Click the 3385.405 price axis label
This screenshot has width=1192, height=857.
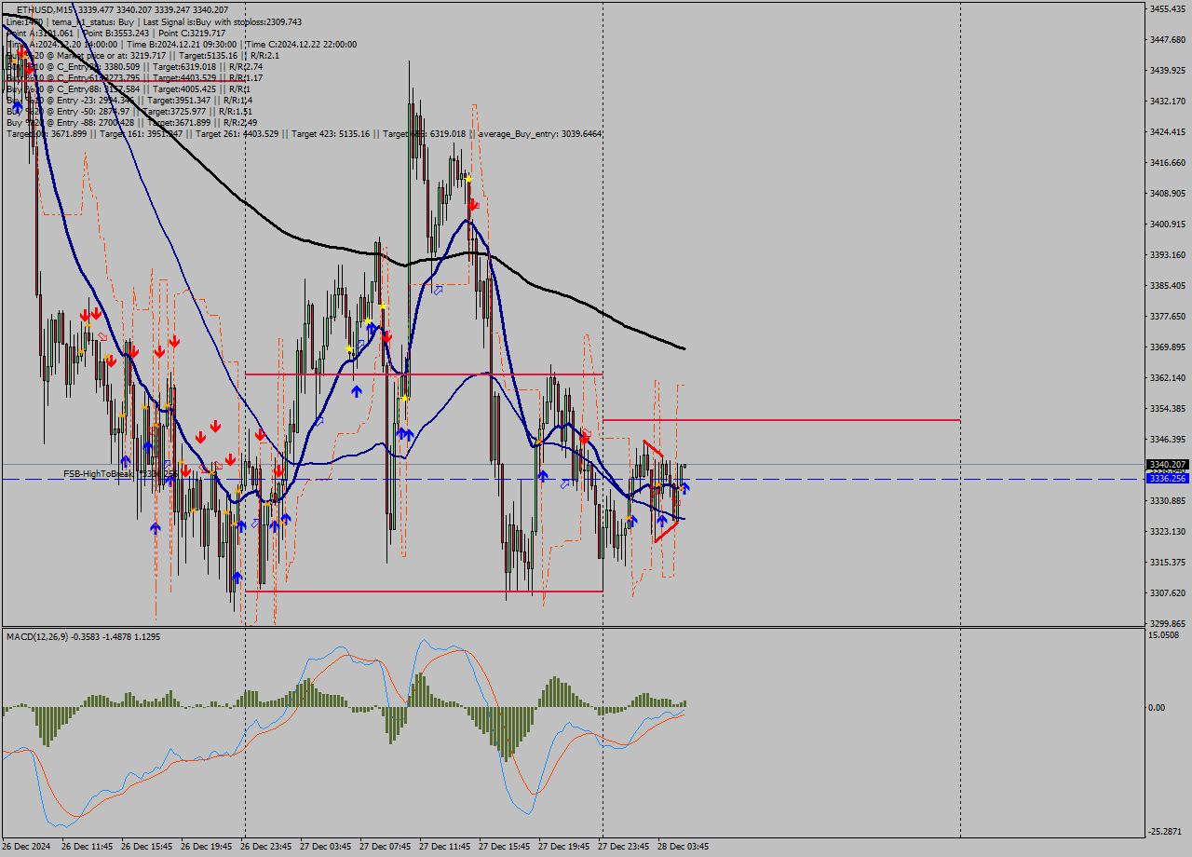[1168, 285]
